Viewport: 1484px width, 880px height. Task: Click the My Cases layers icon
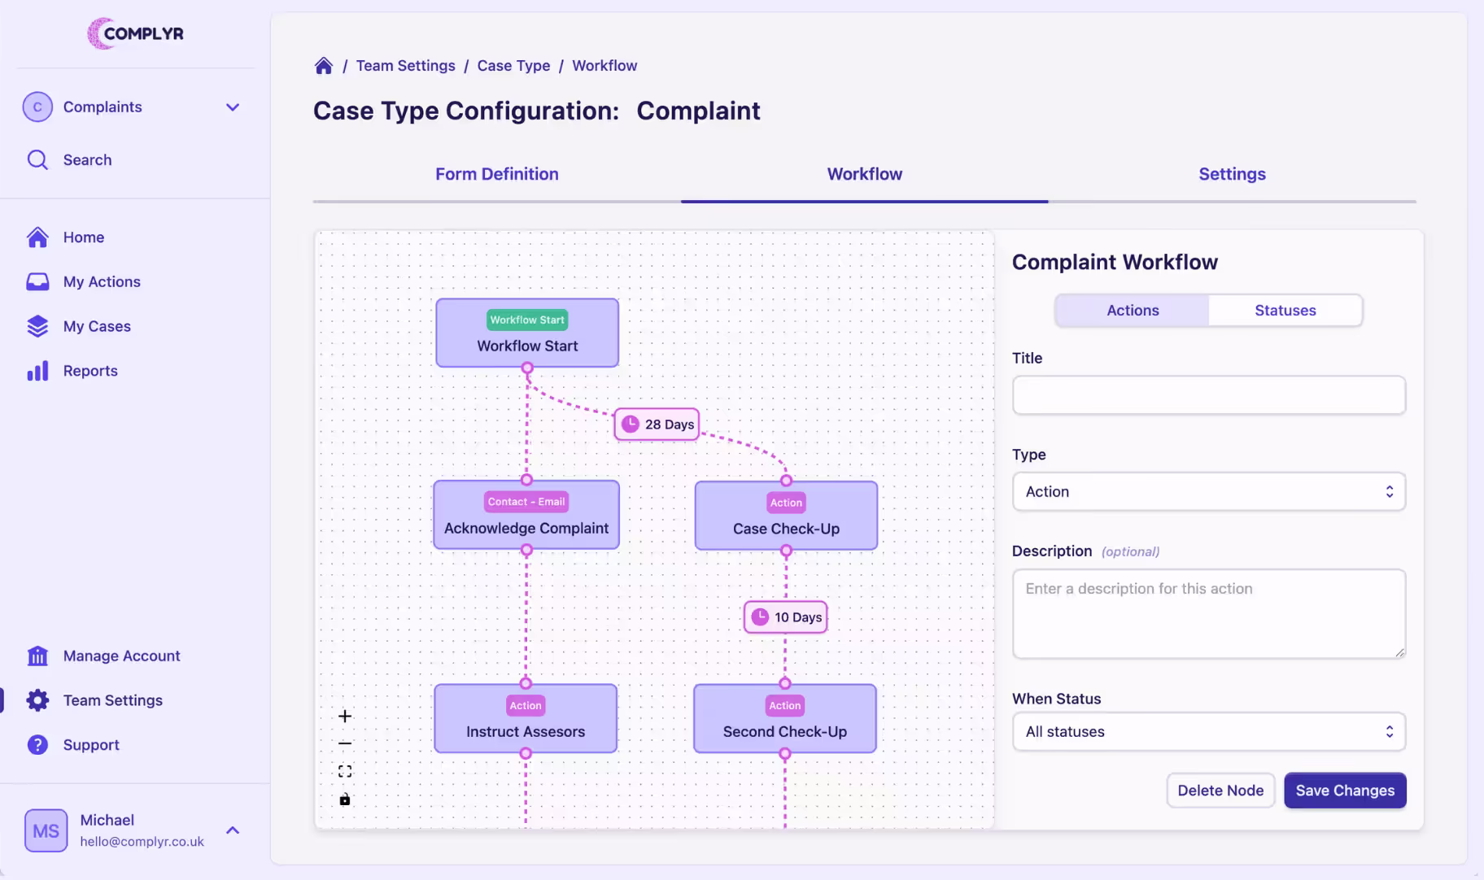pos(37,326)
